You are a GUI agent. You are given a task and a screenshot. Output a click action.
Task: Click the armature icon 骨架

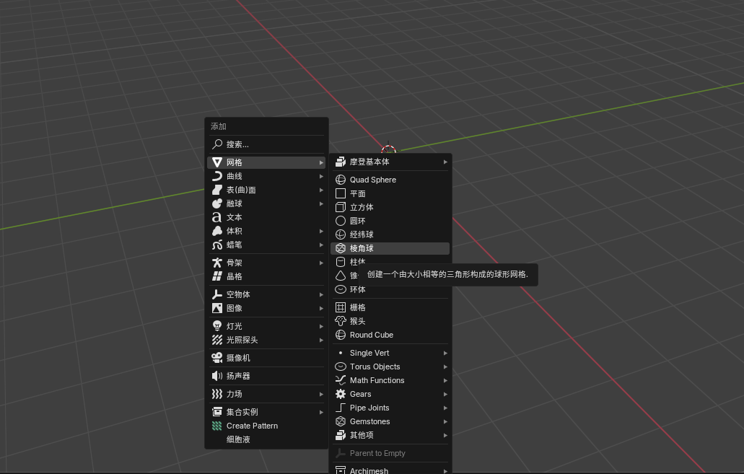(216, 263)
